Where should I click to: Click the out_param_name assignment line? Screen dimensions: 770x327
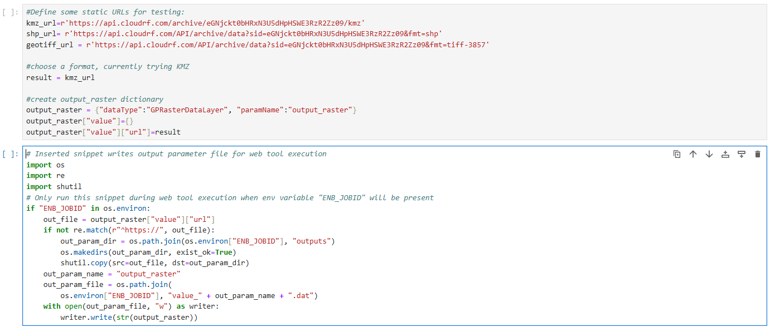click(x=112, y=274)
